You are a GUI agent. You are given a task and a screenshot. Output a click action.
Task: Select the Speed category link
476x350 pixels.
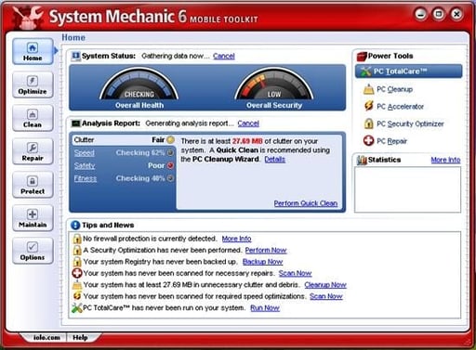(85, 153)
